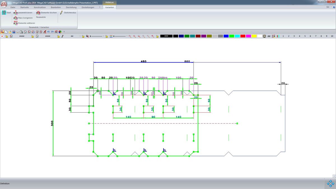Image resolution: width=336 pixels, height=189 pixels.
Task: Click the Start icon in the Varianten ribbon
Action: (4, 13)
